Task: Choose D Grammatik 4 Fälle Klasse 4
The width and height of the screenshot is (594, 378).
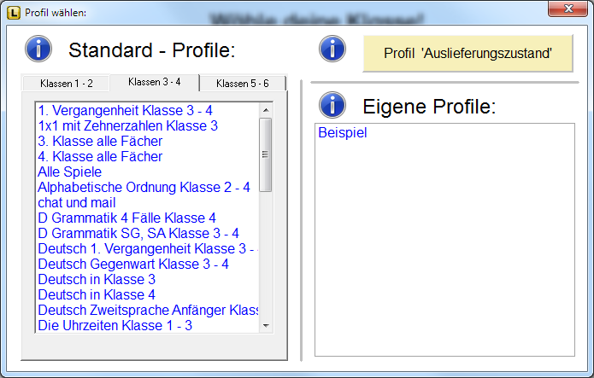Action: coord(126,218)
